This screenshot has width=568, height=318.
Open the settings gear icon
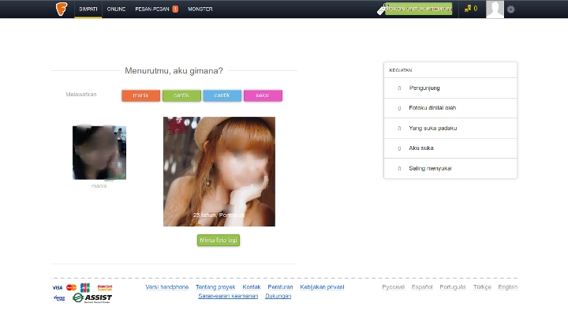(511, 9)
